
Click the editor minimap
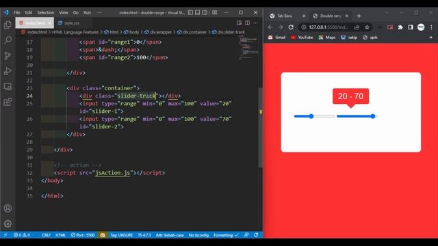tap(248, 48)
